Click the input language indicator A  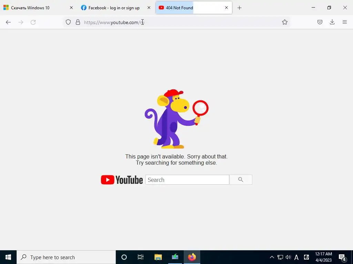pos(296,257)
